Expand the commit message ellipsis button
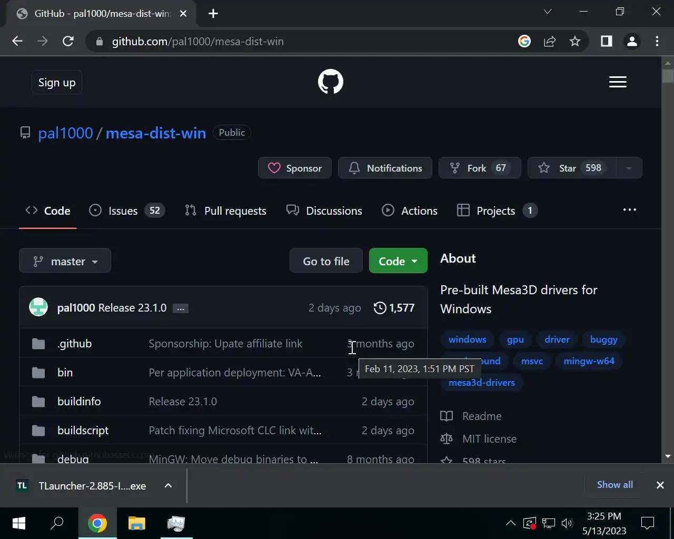674x539 pixels. (181, 308)
